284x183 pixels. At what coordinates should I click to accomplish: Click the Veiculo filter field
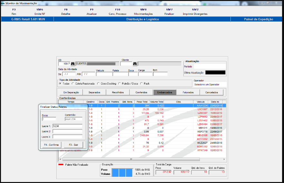point(104,74)
